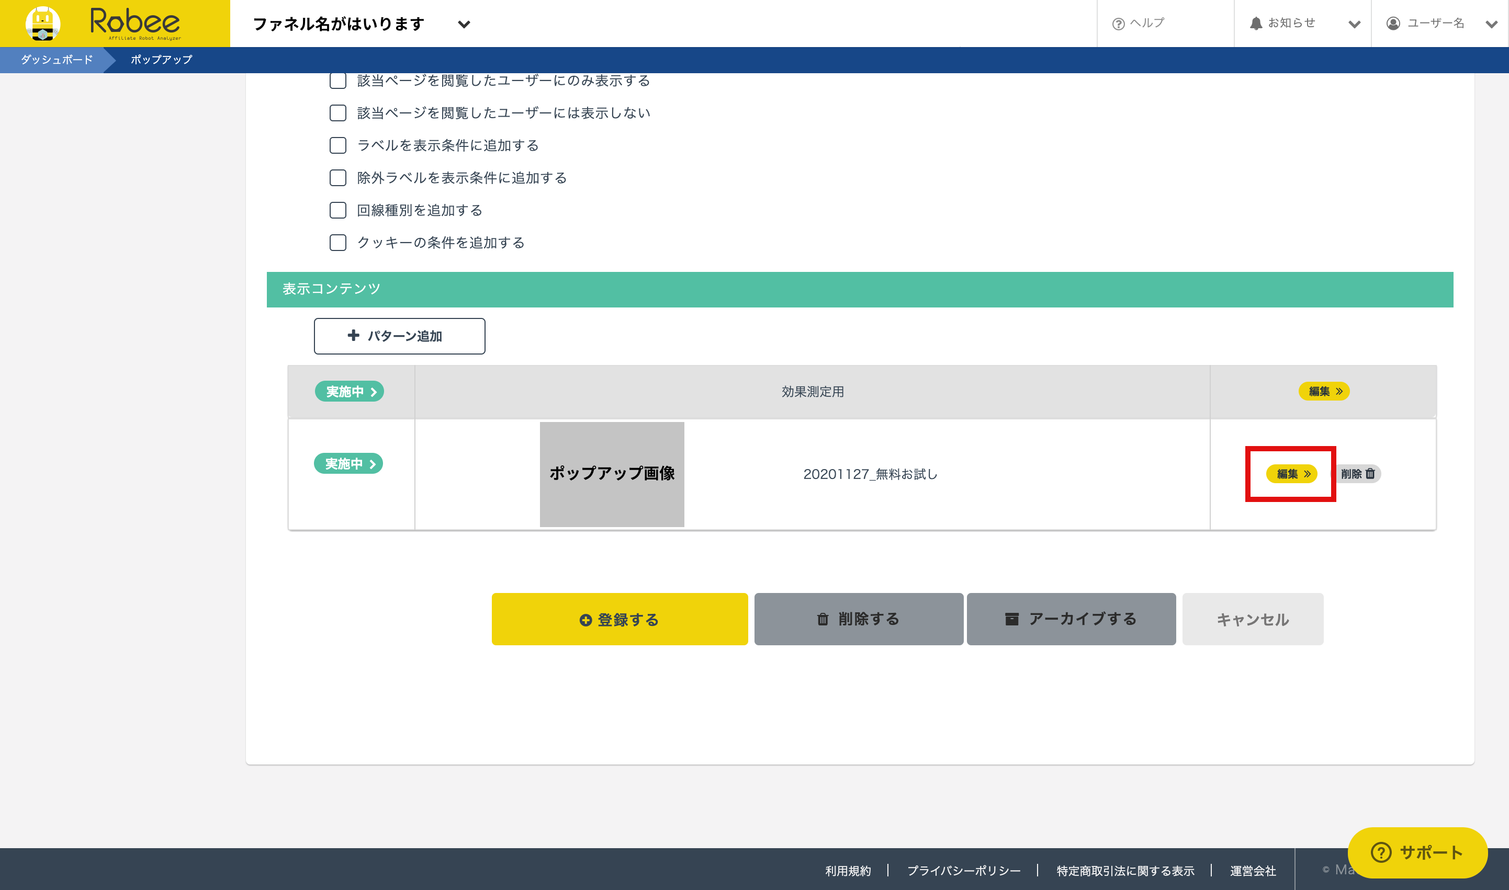
Task: Enable 該当ページを閲覧したユーザーには表示しない checkbox
Action: click(338, 113)
